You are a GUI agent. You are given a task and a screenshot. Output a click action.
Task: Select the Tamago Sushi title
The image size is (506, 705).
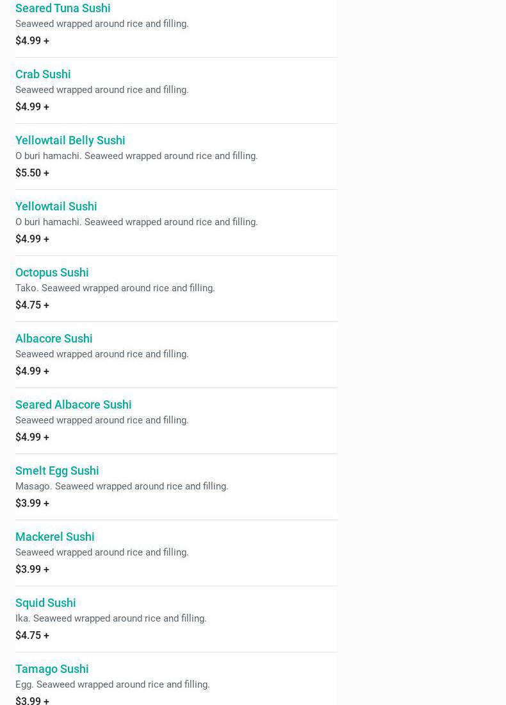click(x=52, y=669)
